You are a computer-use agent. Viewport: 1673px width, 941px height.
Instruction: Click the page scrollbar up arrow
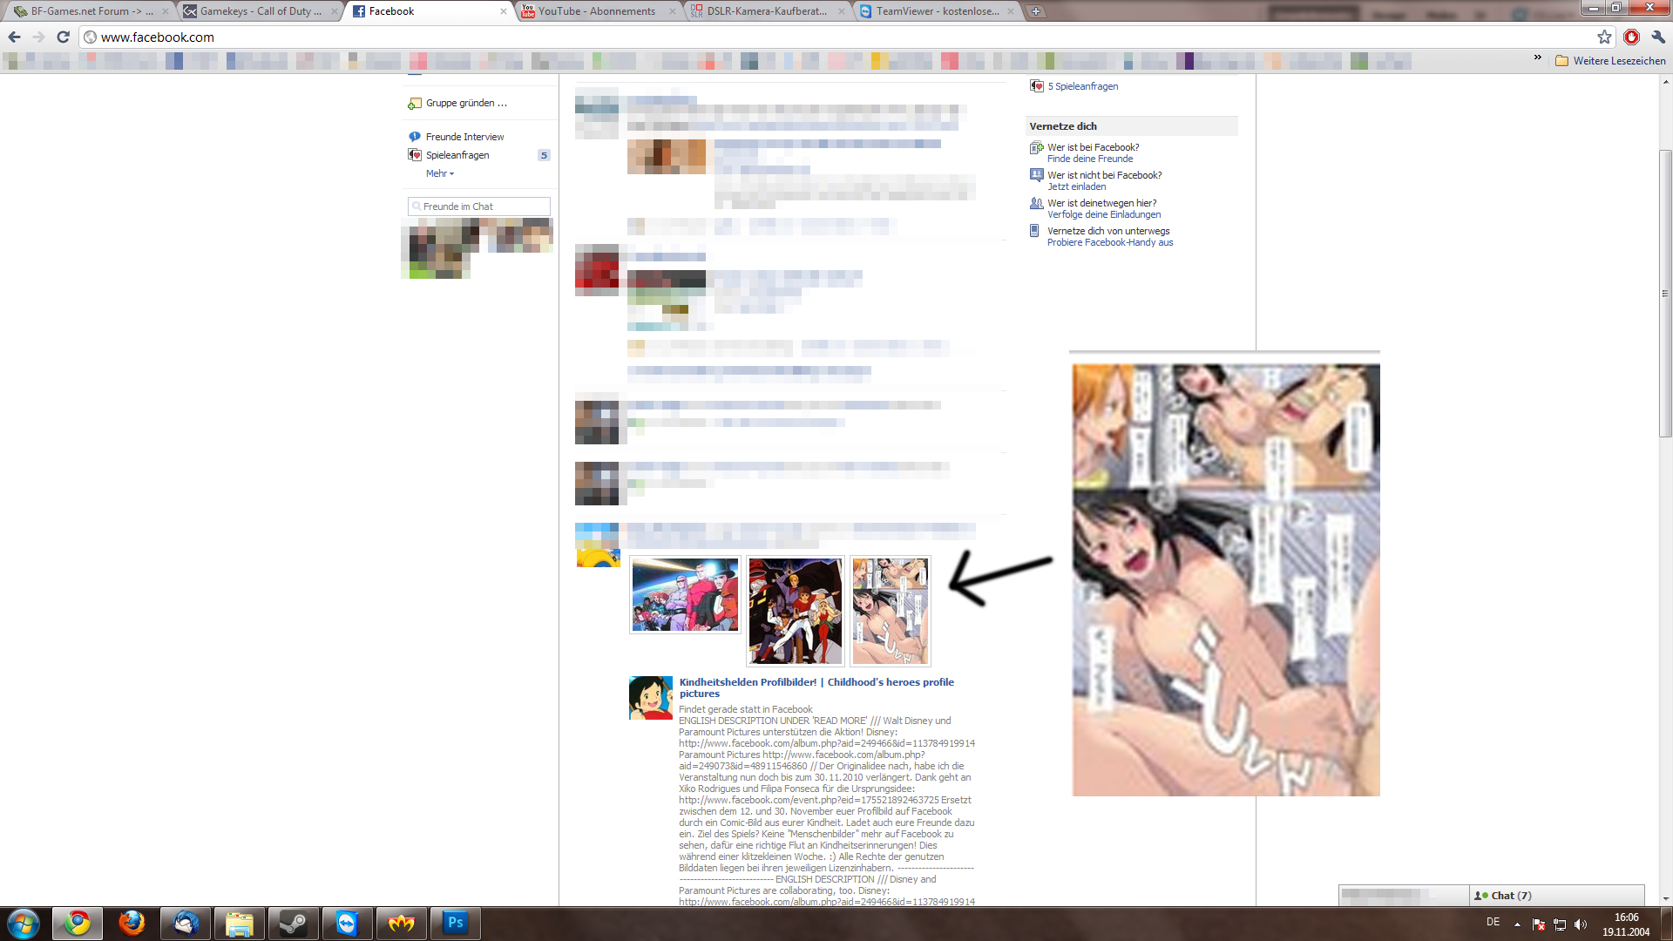coord(1665,82)
